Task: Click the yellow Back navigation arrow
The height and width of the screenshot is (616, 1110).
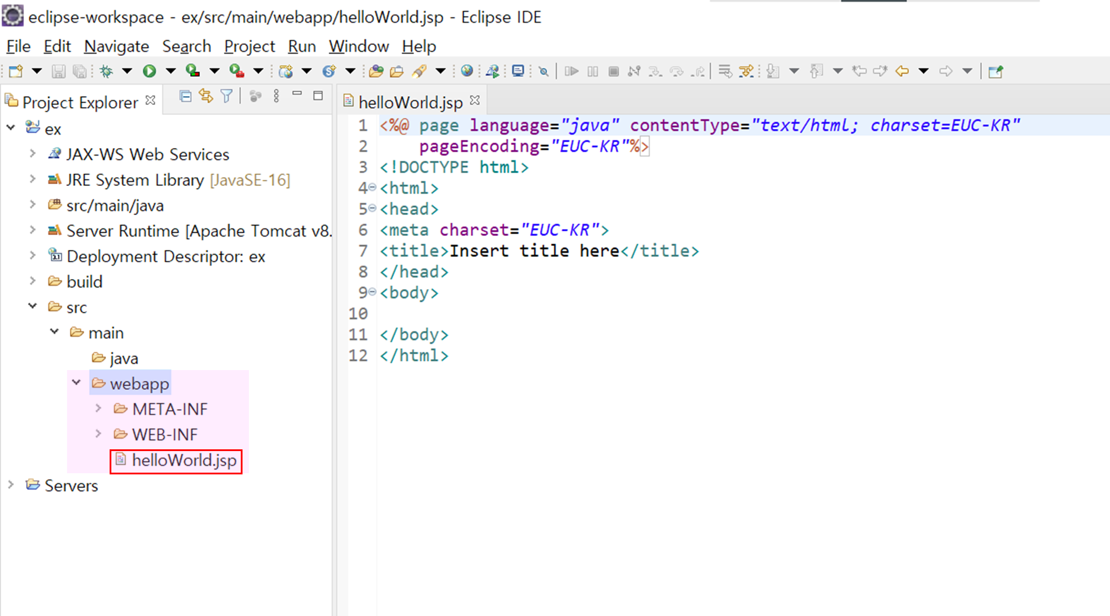Action: click(902, 71)
